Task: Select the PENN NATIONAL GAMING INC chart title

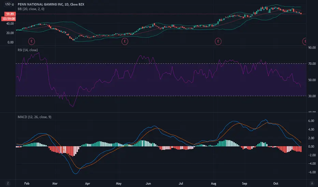Action: point(51,4)
